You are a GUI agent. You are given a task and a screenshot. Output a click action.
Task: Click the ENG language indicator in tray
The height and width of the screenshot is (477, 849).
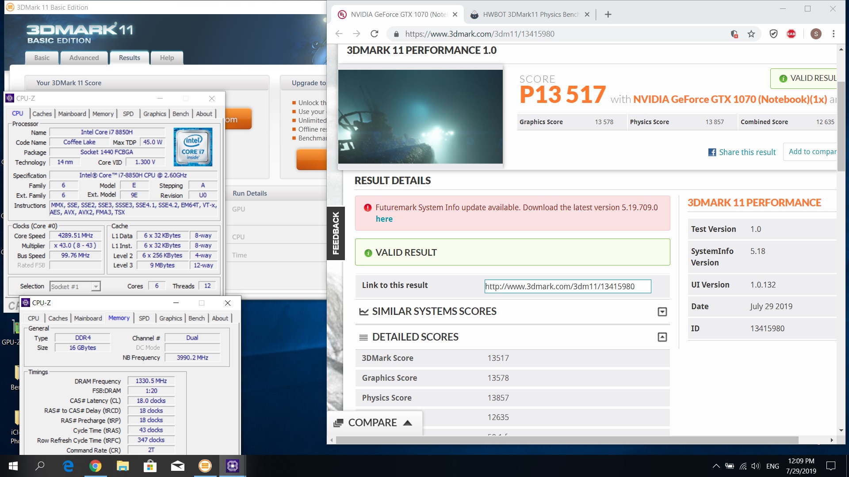pos(773,466)
